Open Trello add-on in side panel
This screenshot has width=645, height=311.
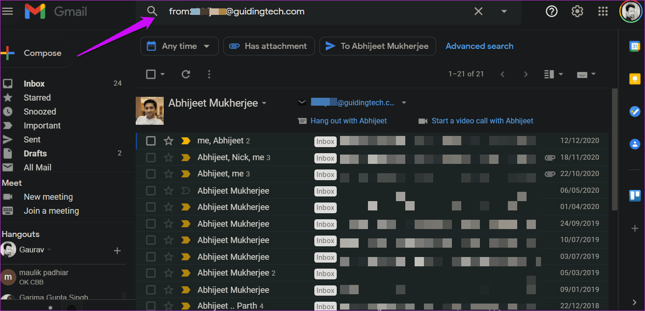click(x=635, y=195)
